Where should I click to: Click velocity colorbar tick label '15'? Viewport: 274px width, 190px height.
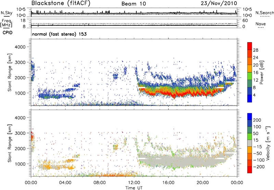pos(256,140)
